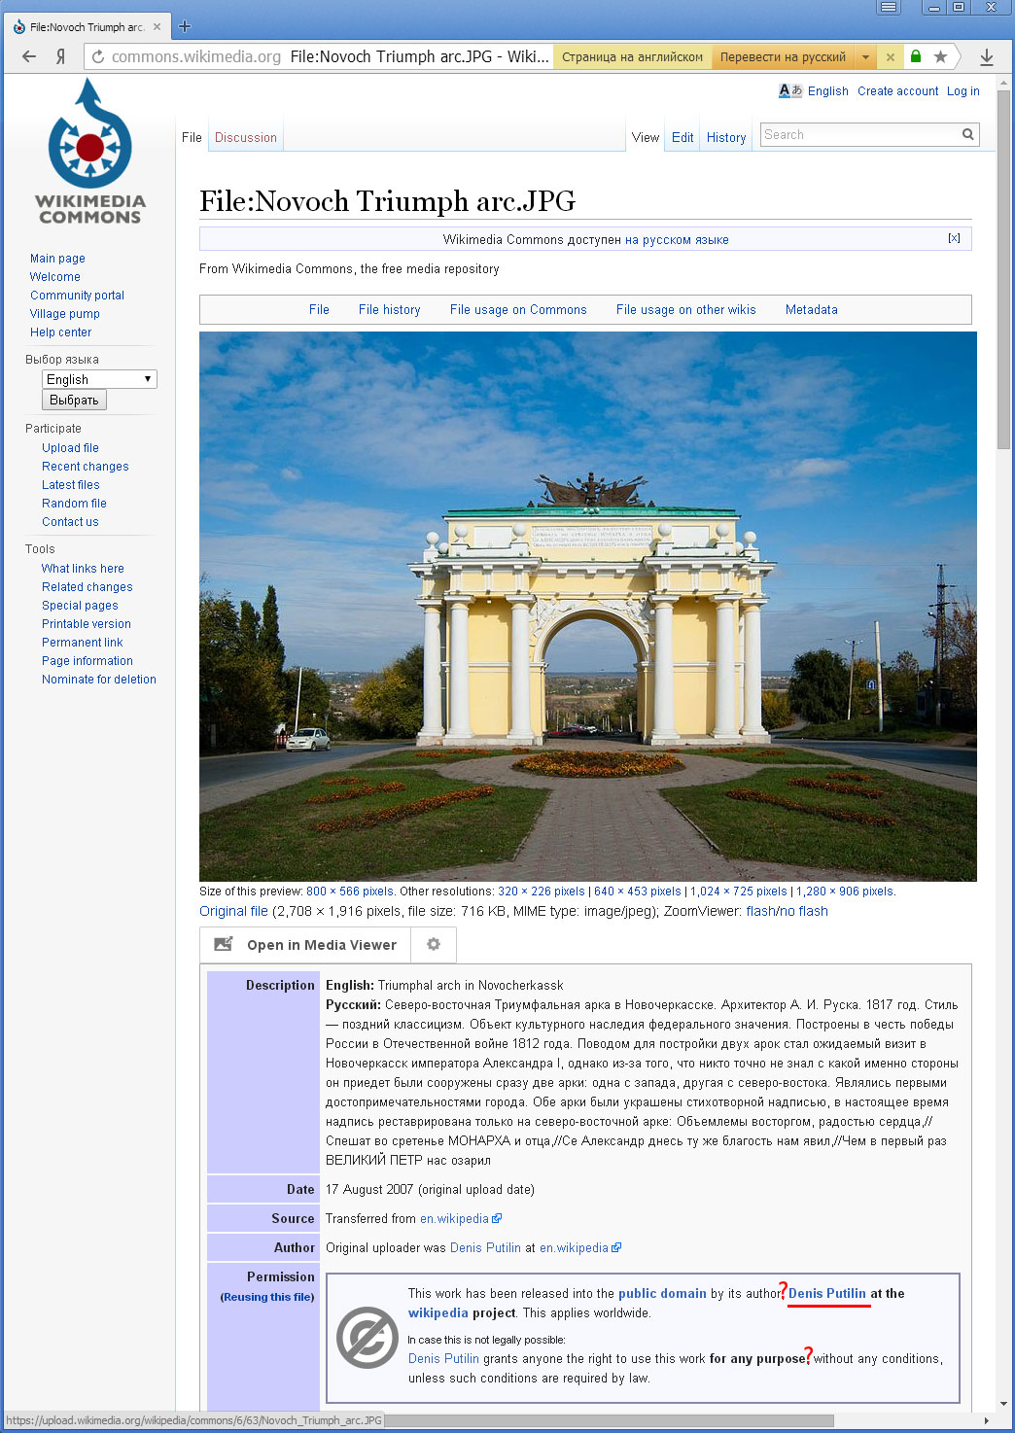Click Log in link
1015x1433 pixels.
pos(963,91)
